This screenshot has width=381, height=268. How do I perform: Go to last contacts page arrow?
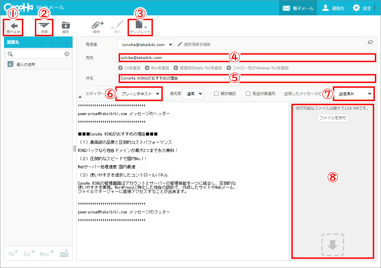[67, 42]
